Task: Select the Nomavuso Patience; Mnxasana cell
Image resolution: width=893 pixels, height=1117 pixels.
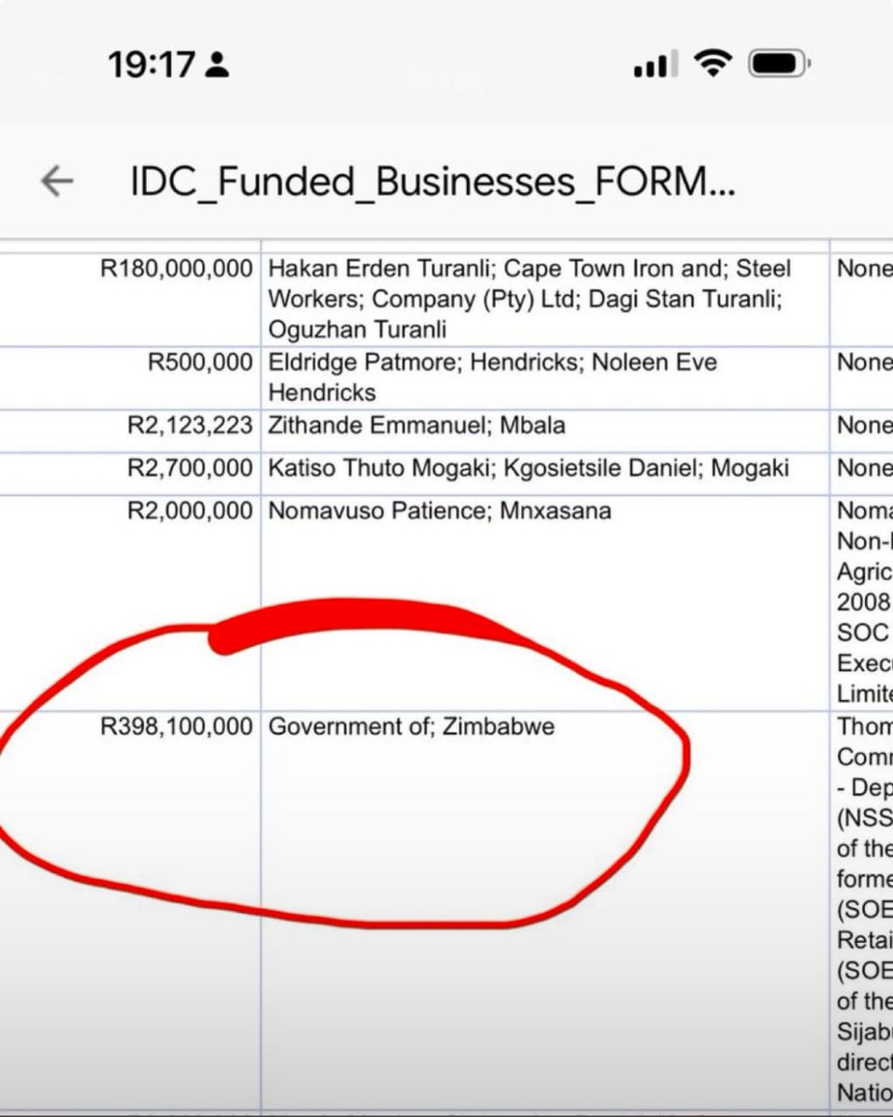Action: (544, 603)
